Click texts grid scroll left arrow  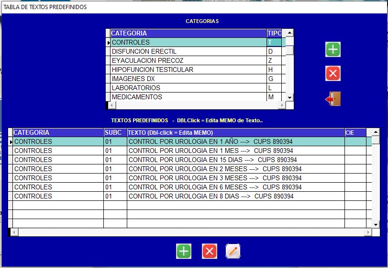pos(14,233)
